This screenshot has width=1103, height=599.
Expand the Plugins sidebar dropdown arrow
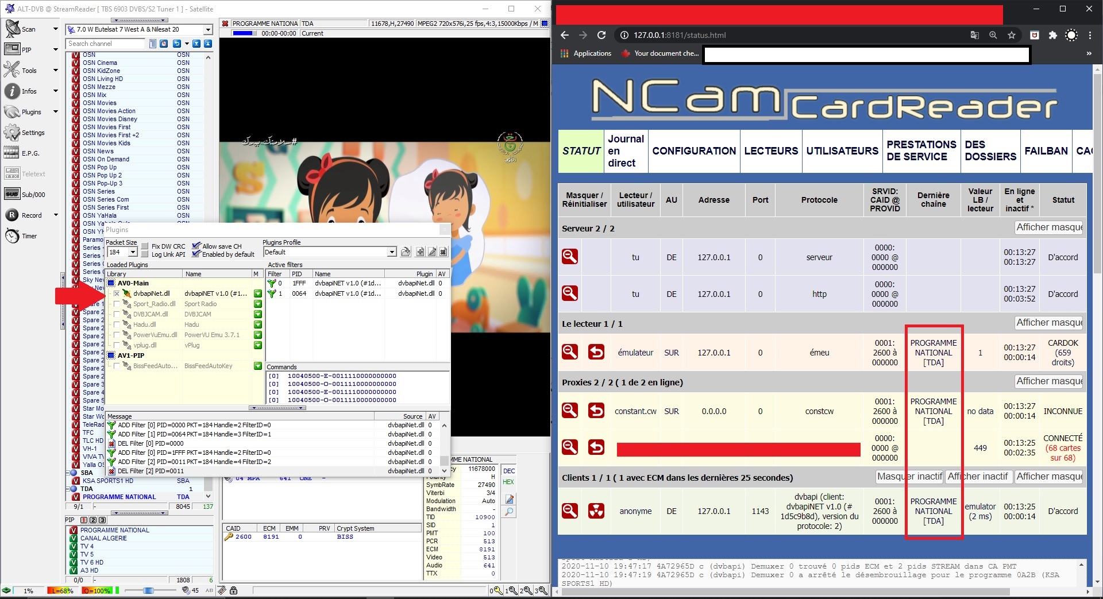[x=56, y=111]
